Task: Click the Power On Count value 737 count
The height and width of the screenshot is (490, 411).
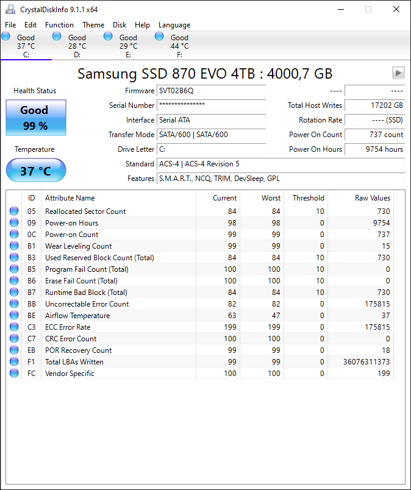Action: 374,135
